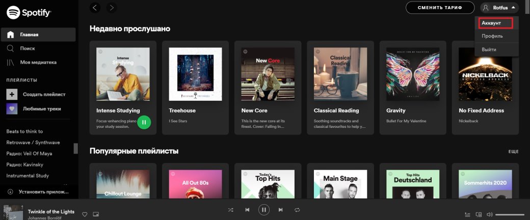Viewport: 530px width, 220px height.
Task: Click the Twinkle of the Lights track title
Action: pos(51,211)
